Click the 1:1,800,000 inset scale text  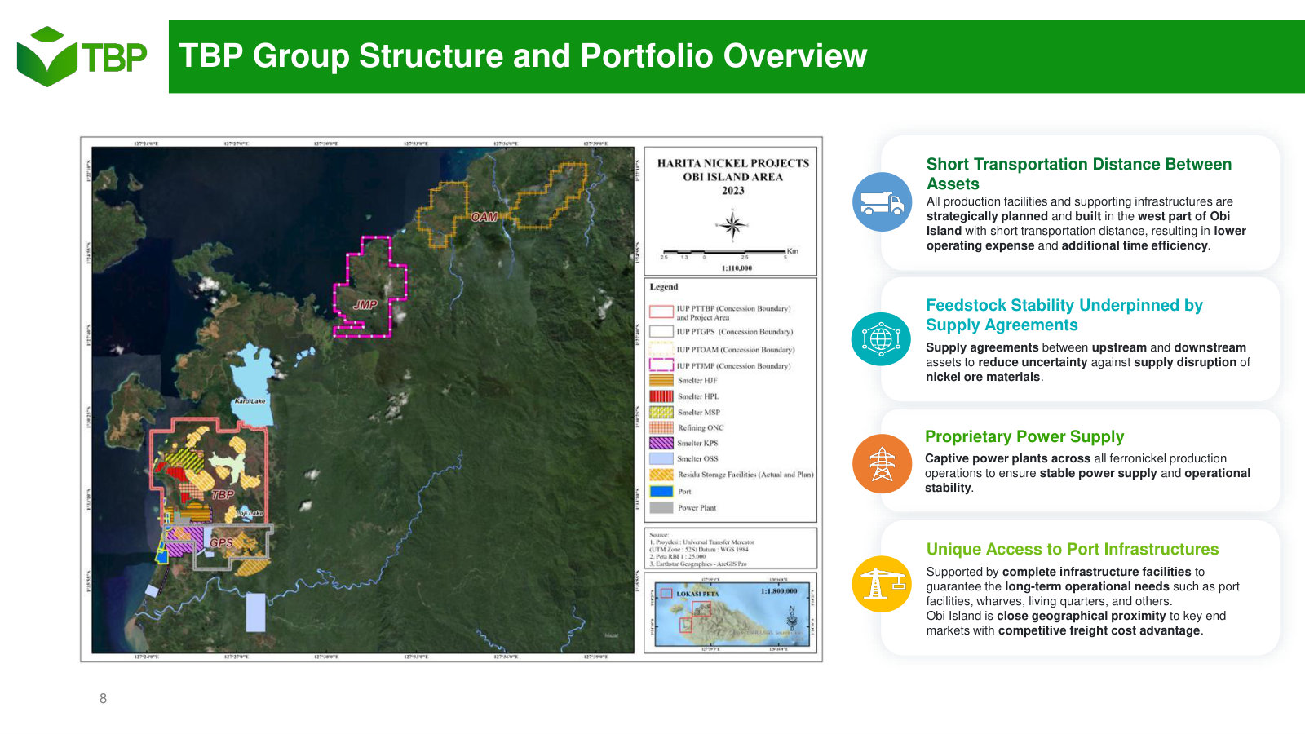pos(779,591)
